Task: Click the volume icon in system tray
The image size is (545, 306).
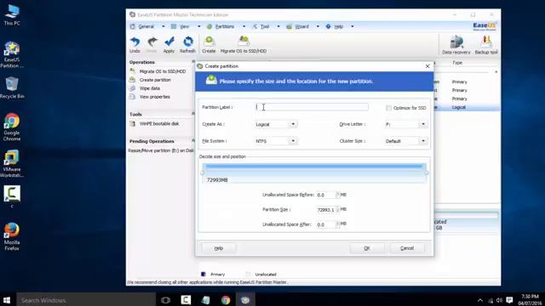Action: (500, 300)
